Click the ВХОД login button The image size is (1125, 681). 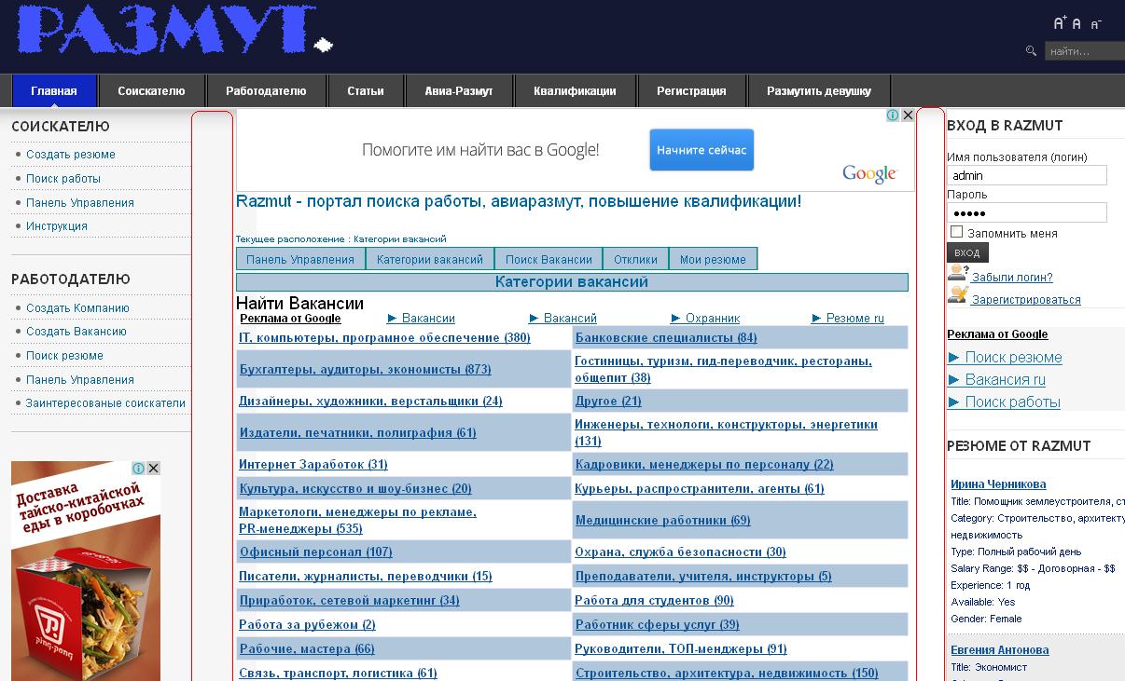(x=967, y=252)
